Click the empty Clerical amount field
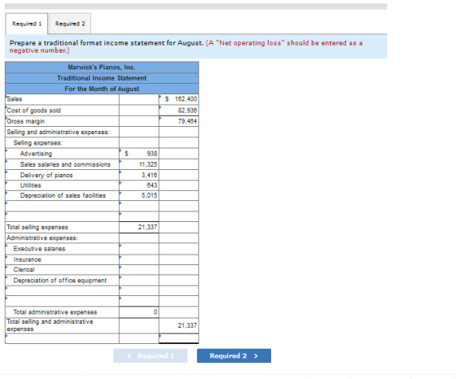Viewport: 456px width, 379px height. coord(139,270)
